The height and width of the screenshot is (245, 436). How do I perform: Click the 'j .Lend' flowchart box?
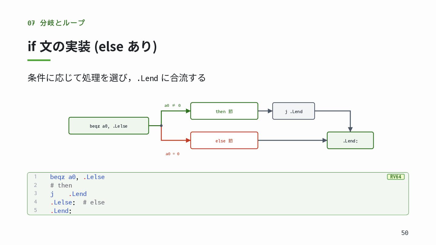click(x=294, y=111)
